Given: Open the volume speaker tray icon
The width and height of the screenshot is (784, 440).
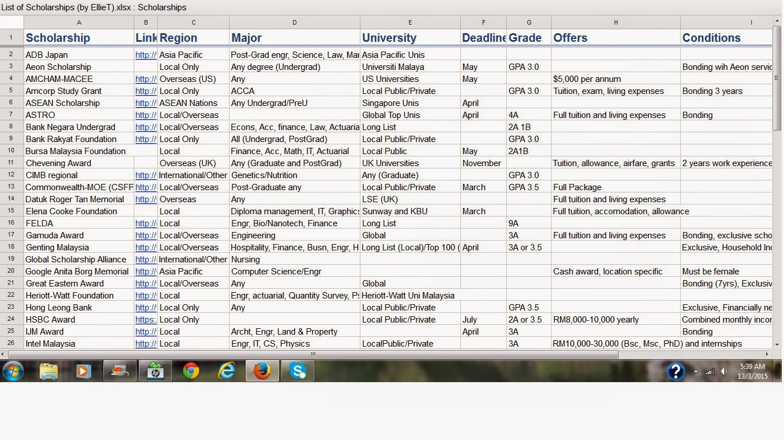Looking at the screenshot, I should pos(724,371).
